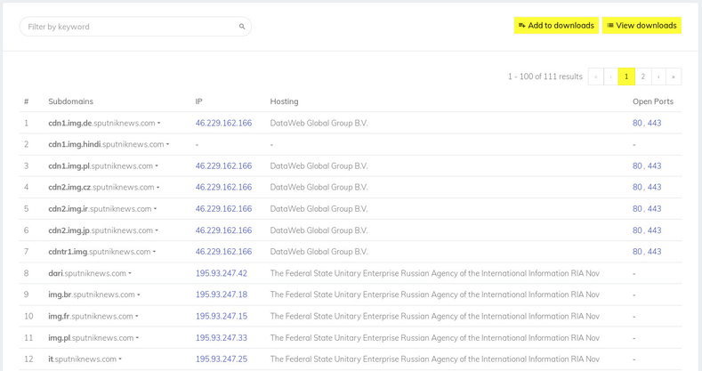Viewport: 702px width, 371px height.
Task: Click port 443 for cdn2.img.jp row
Action: [x=654, y=230]
